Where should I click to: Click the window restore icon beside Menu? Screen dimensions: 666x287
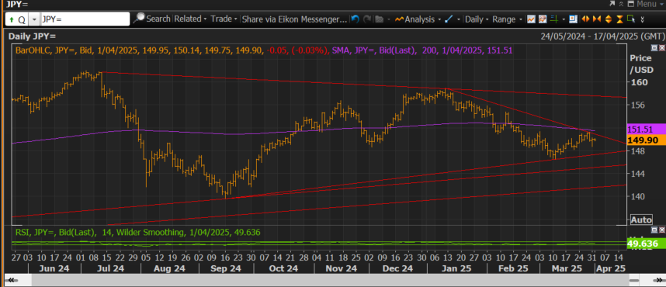[631, 4]
